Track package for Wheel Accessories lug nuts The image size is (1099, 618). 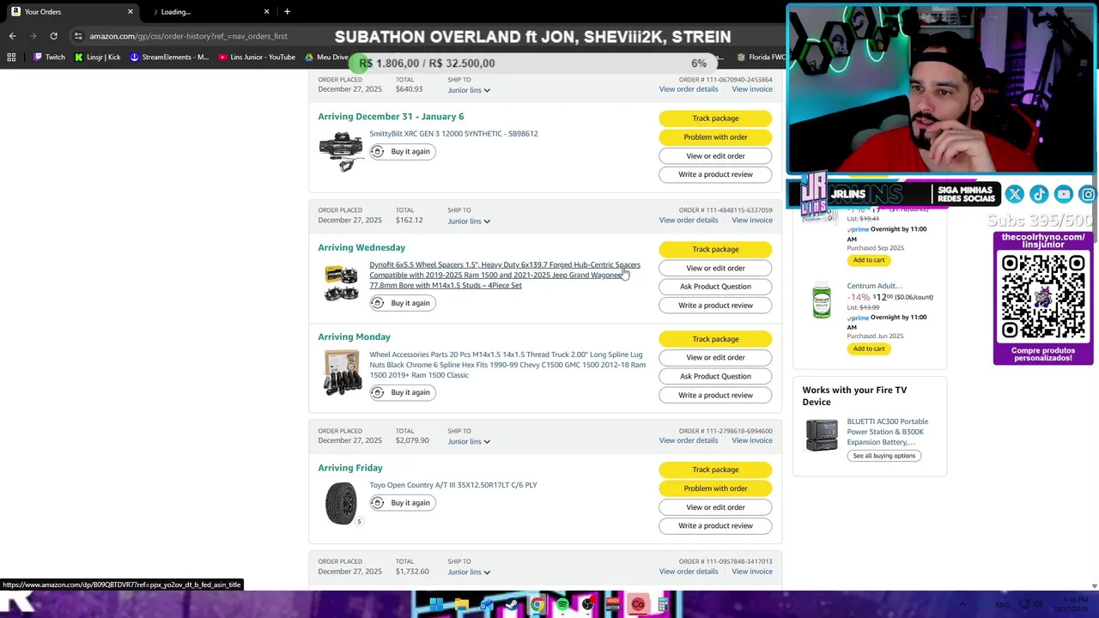click(x=715, y=339)
